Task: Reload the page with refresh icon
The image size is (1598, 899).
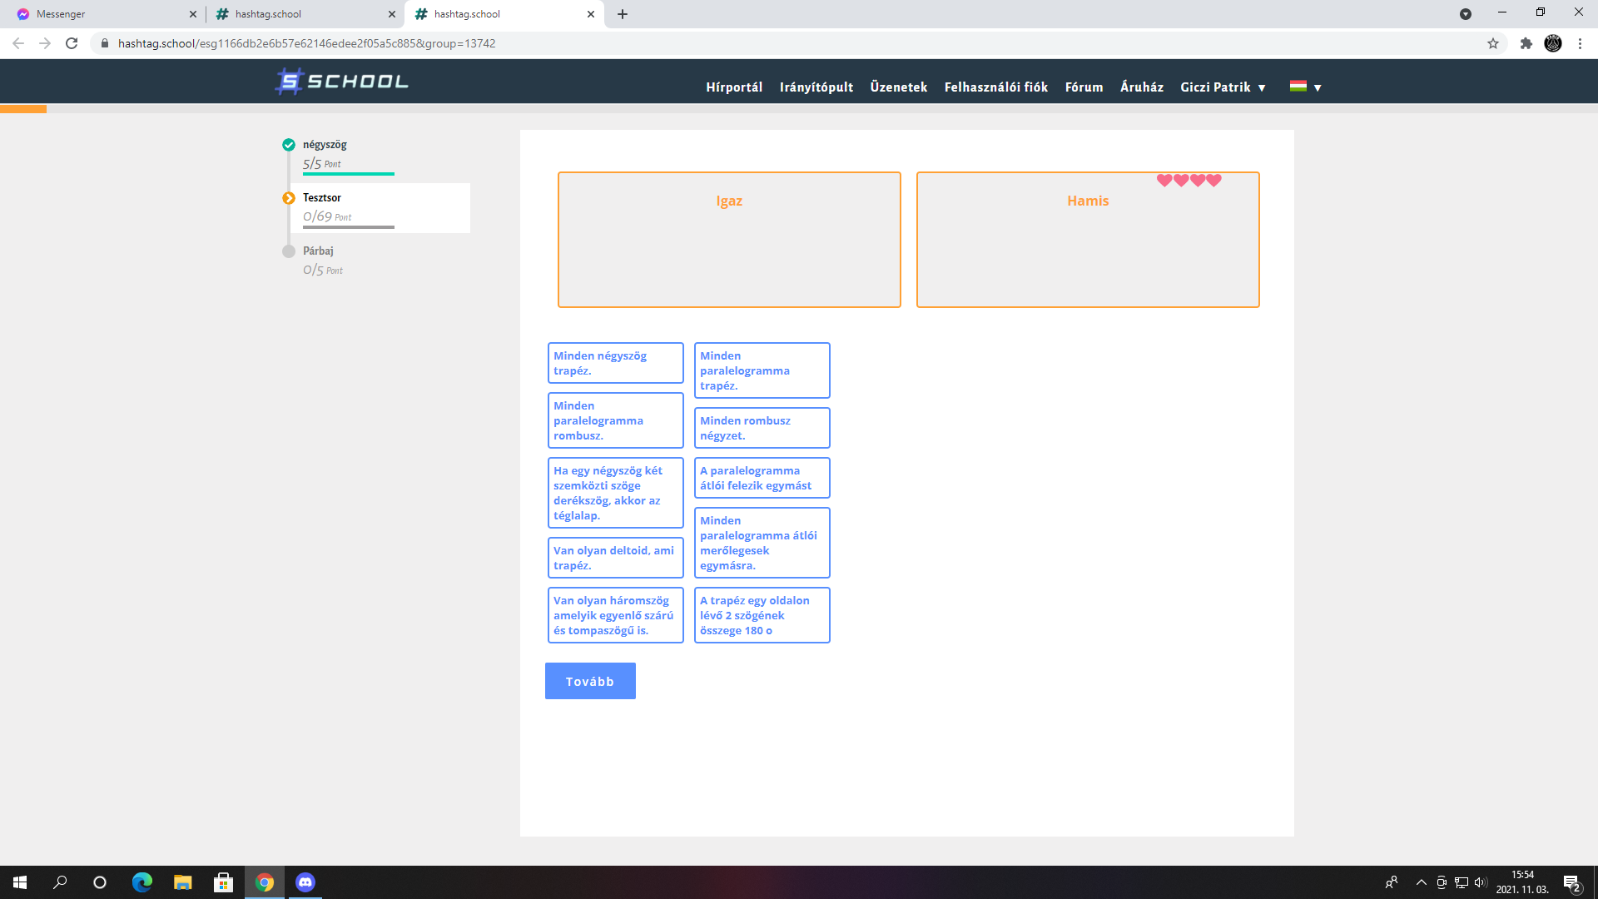Action: (x=72, y=43)
